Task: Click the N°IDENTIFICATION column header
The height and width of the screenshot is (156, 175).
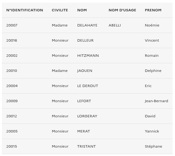Action: click(25, 10)
